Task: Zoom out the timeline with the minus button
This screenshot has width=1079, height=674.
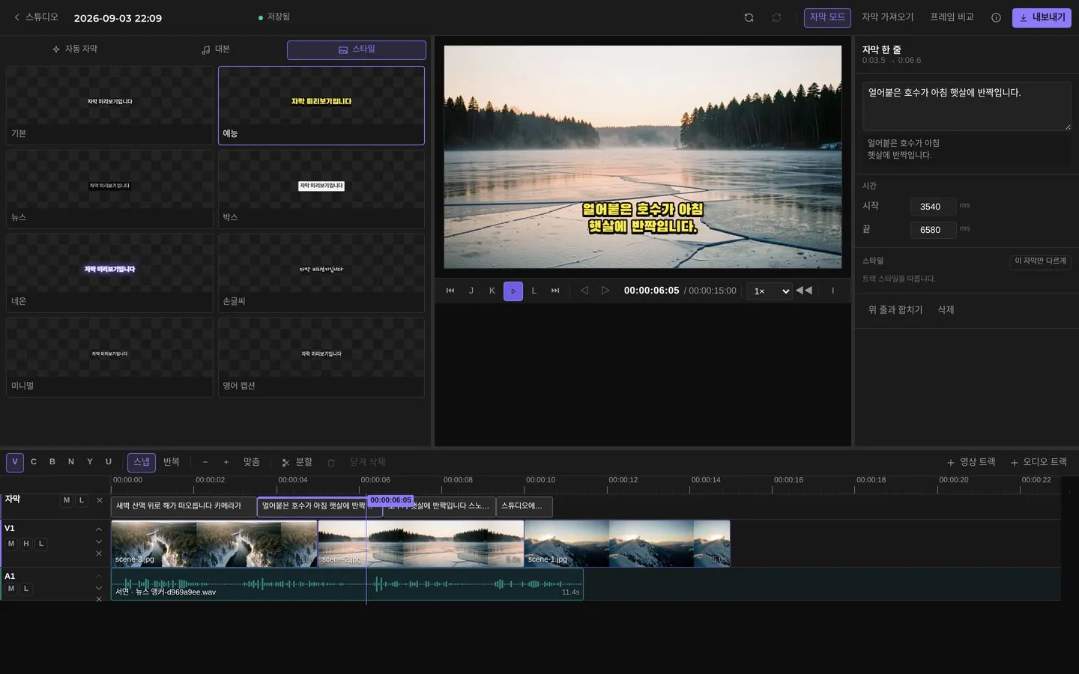Action: pos(205,462)
